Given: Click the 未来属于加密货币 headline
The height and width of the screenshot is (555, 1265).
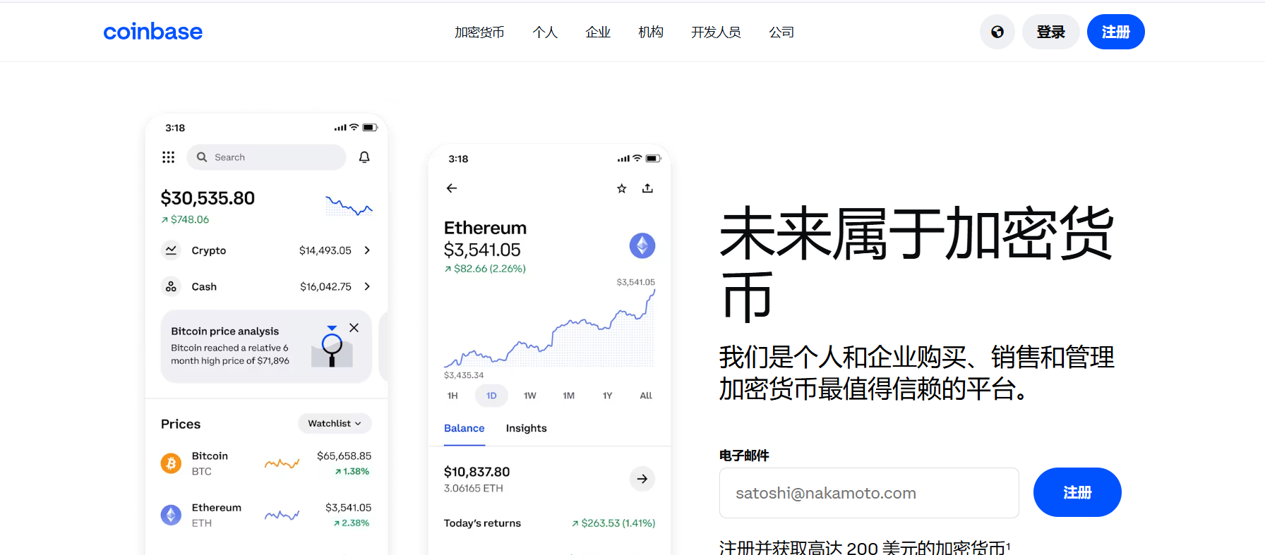Looking at the screenshot, I should 917,263.
